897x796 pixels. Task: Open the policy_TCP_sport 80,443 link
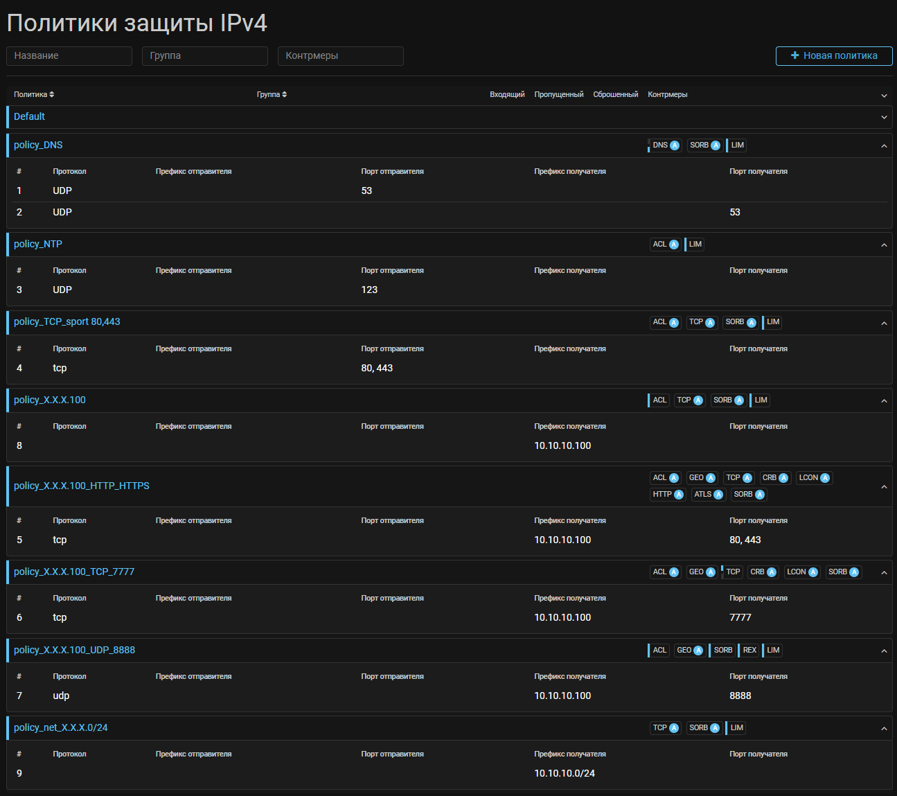(67, 322)
